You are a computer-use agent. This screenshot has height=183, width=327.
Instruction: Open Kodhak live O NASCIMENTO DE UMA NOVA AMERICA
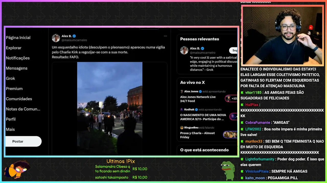[203, 117]
